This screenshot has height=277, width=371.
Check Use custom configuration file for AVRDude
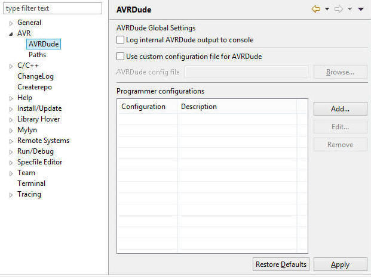tap(120, 57)
